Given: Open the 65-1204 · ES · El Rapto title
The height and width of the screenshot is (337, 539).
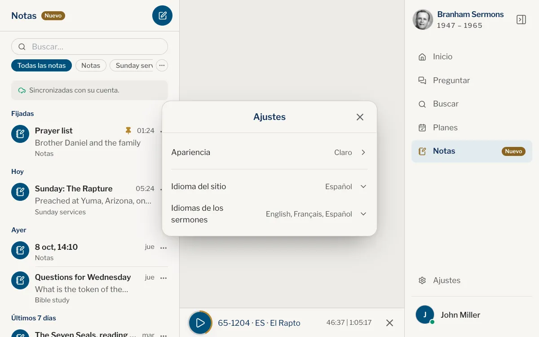Looking at the screenshot, I should [259, 323].
